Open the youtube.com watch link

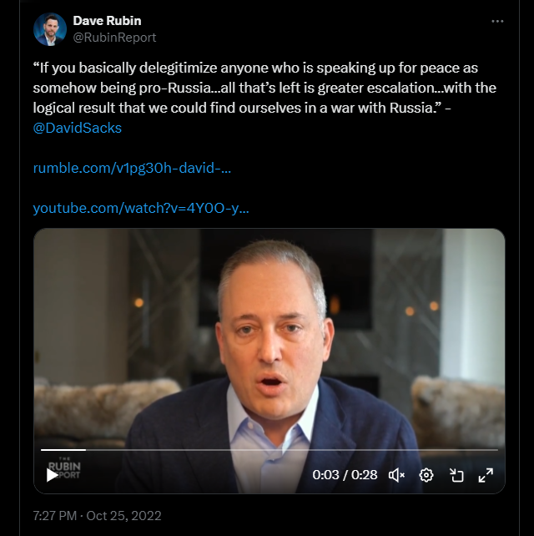pos(141,207)
